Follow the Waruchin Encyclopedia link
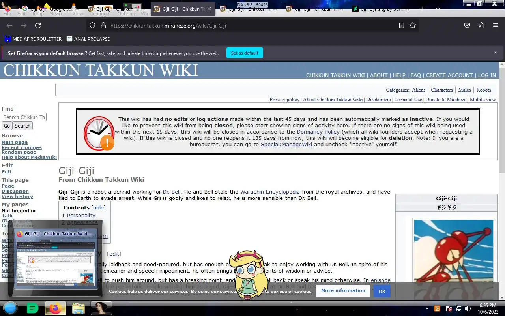Image resolution: width=505 pixels, height=316 pixels. tap(270, 192)
